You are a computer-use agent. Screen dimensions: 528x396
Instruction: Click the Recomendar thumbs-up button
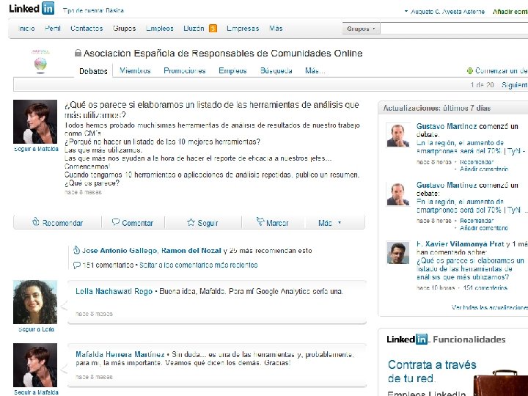coord(58,223)
